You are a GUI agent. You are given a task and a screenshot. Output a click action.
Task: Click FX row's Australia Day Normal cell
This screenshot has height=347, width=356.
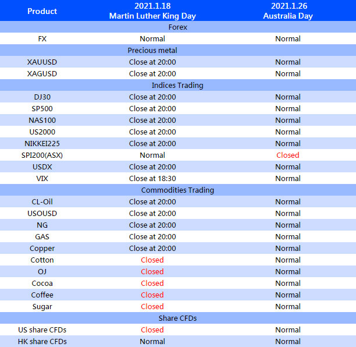287,38
